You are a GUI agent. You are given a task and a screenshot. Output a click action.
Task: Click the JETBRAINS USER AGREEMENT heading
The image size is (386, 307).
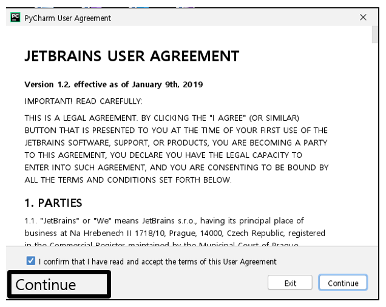(x=132, y=56)
